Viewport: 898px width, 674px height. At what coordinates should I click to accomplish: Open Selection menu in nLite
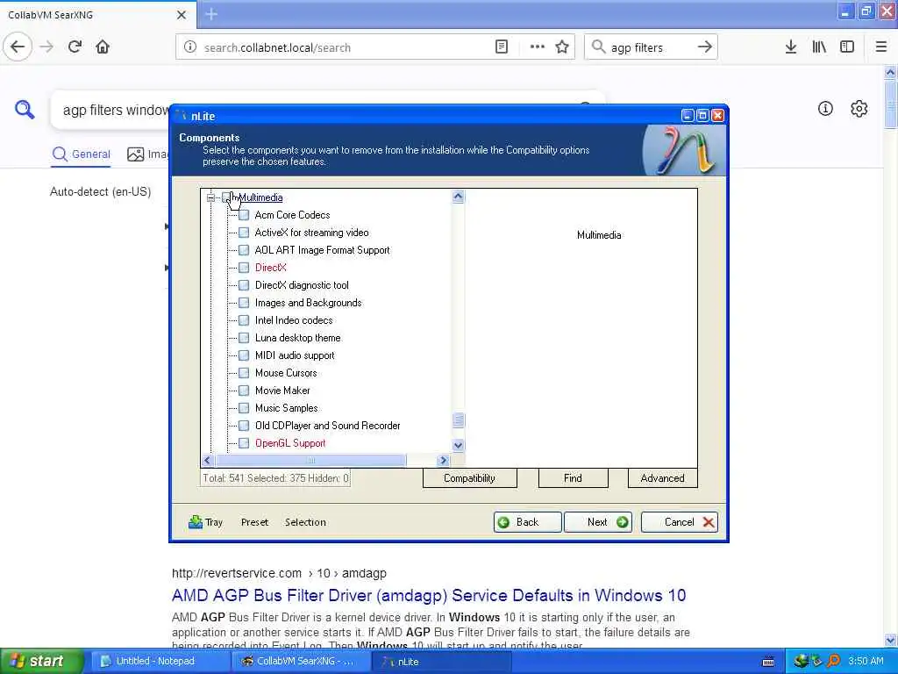[x=305, y=522]
